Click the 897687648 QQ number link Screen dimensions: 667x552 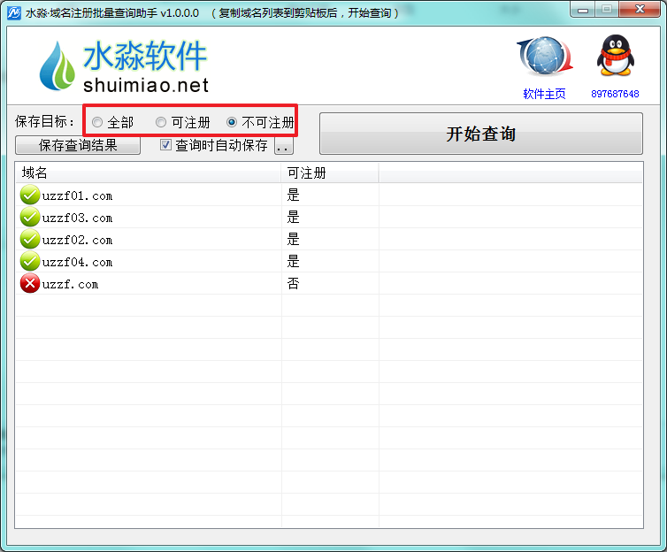[x=615, y=94]
